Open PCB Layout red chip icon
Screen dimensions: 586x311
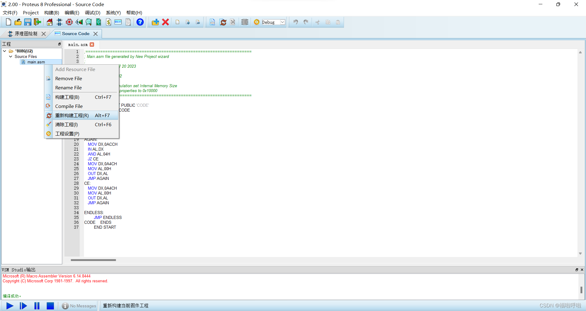click(69, 22)
